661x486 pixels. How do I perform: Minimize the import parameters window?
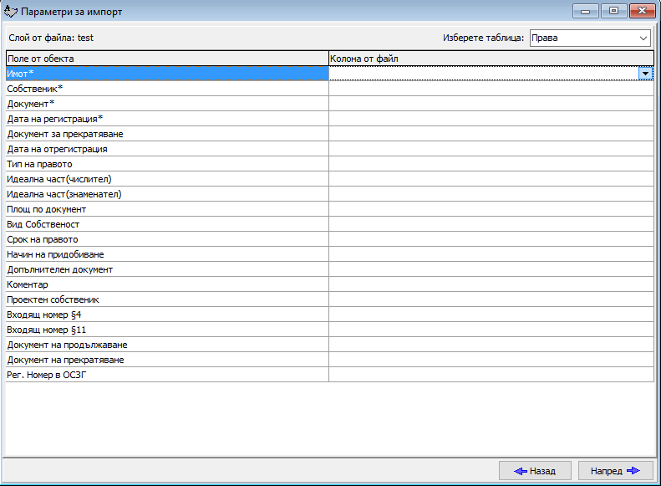click(586, 11)
